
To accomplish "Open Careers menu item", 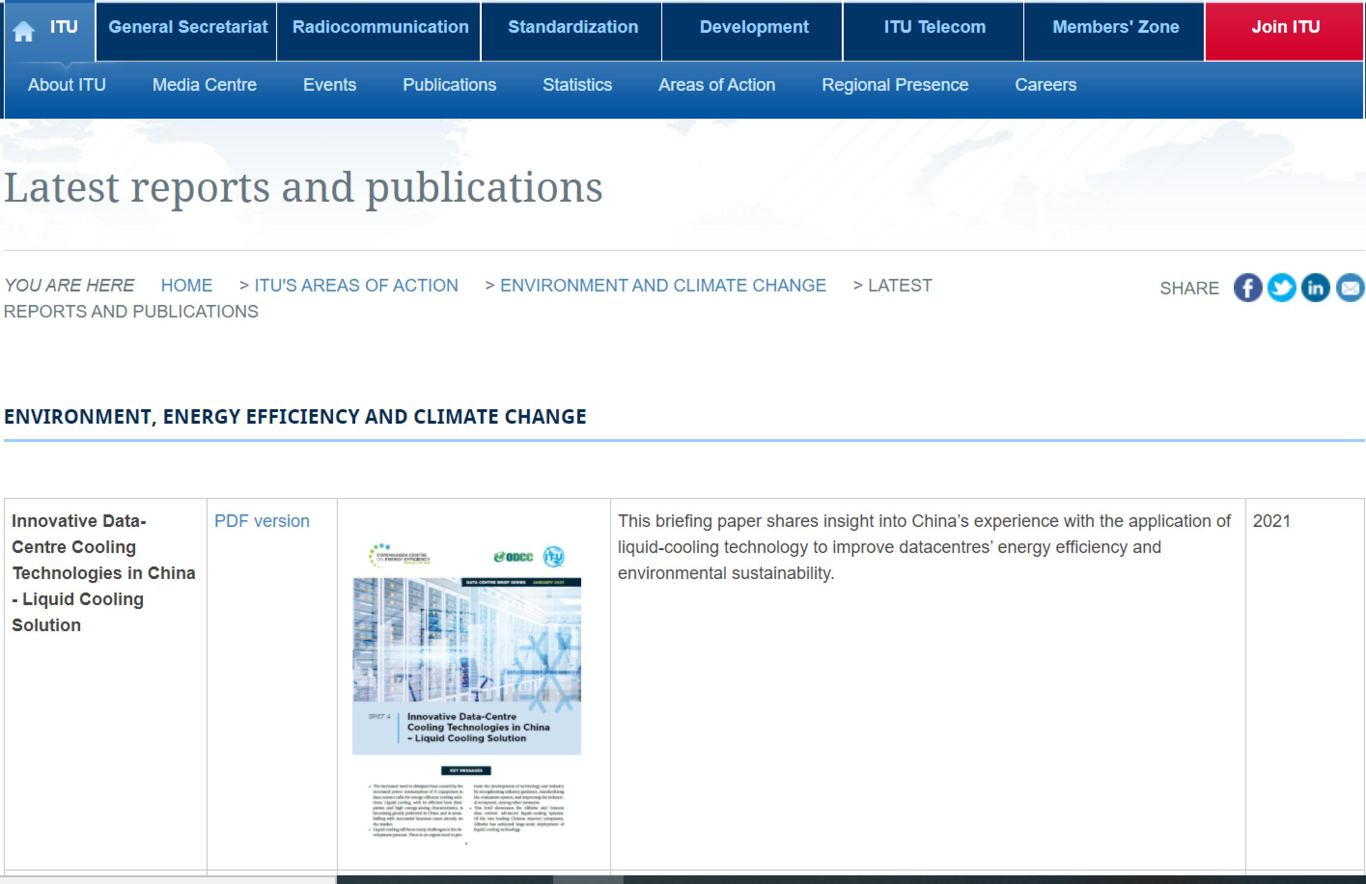I will click(x=1045, y=85).
